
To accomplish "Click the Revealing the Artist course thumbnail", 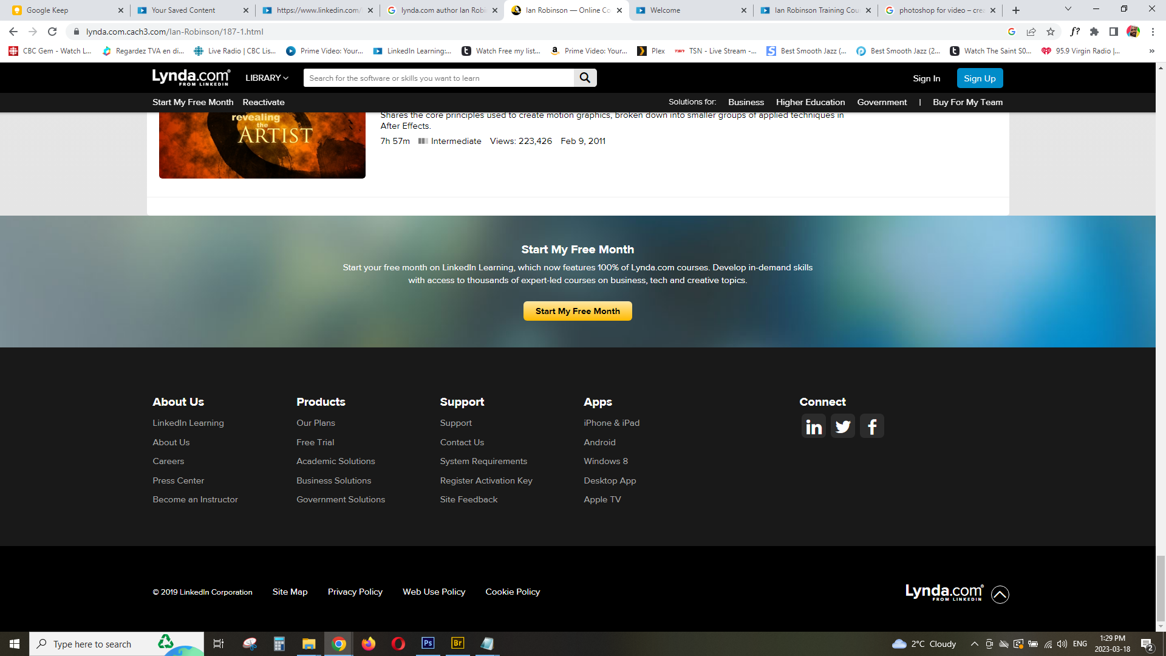I will [262, 145].
